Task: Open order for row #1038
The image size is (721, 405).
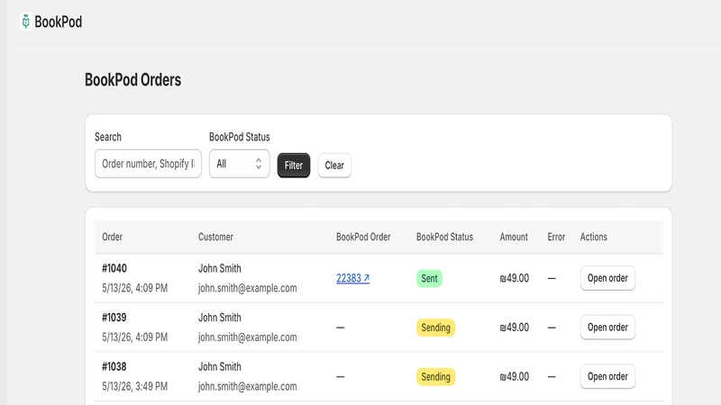Action: coord(607,376)
